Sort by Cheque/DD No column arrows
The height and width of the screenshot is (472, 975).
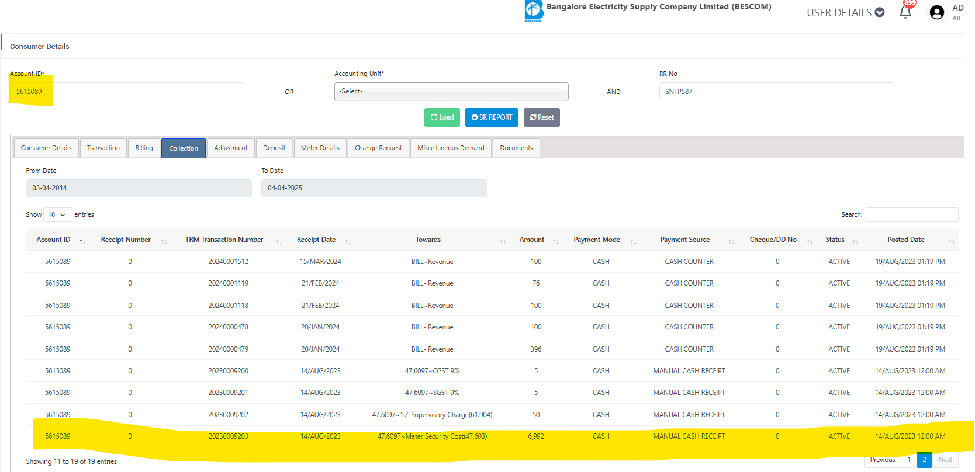pos(810,241)
